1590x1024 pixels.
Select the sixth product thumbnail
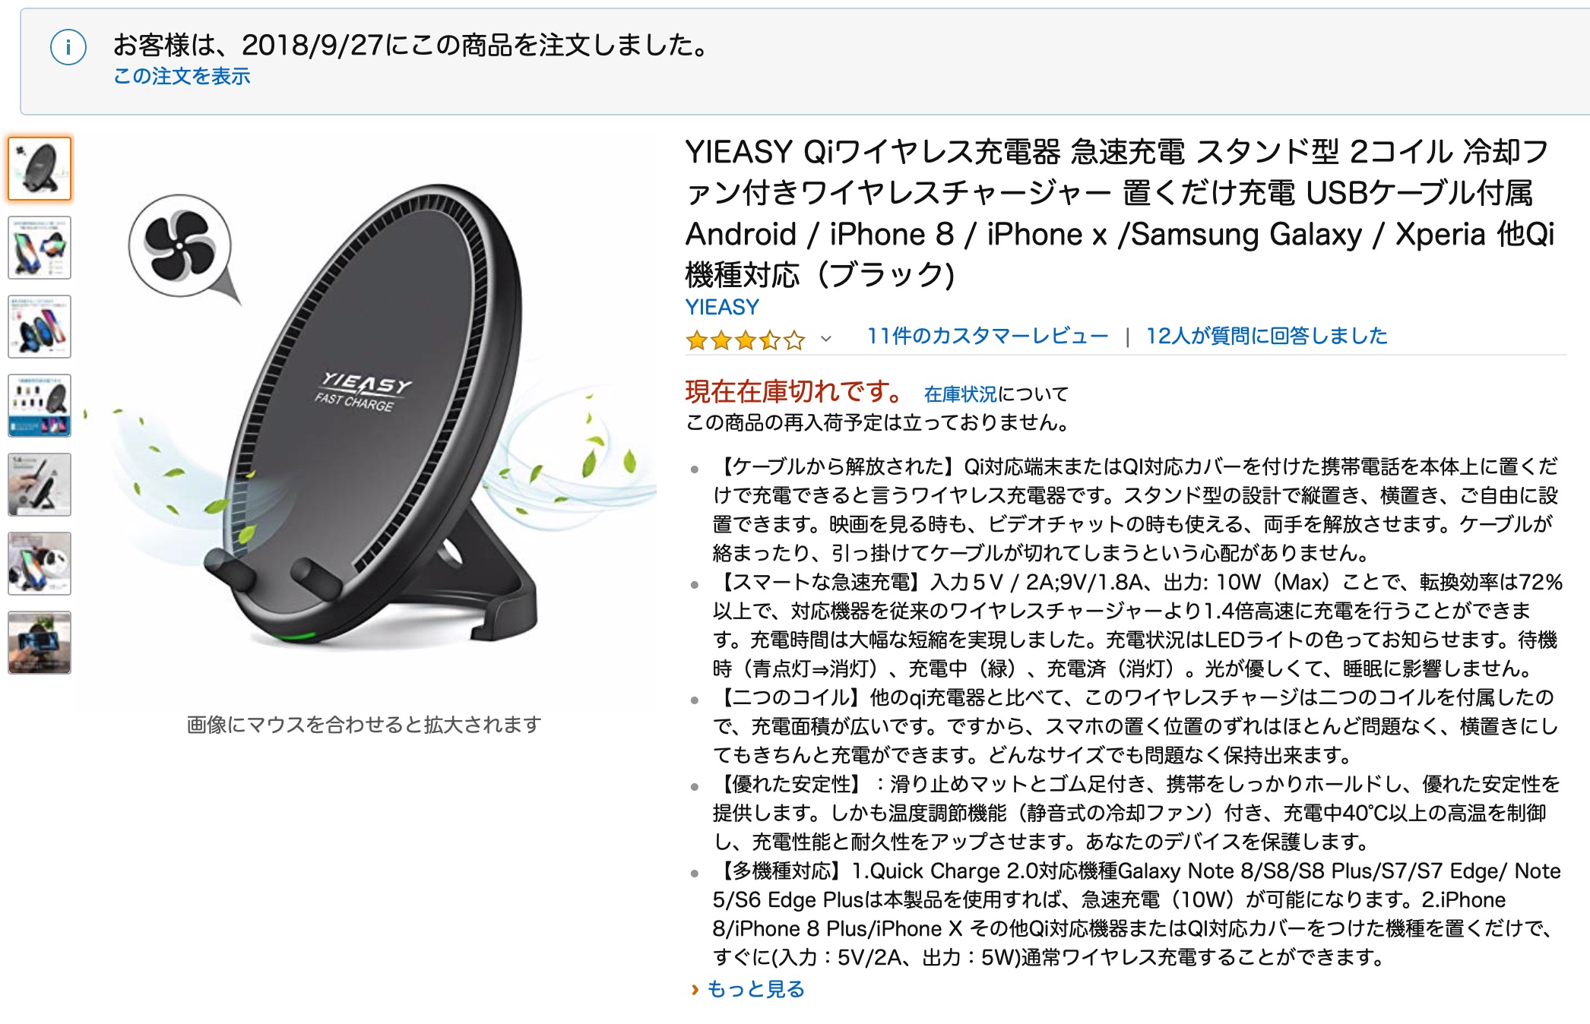coord(40,564)
